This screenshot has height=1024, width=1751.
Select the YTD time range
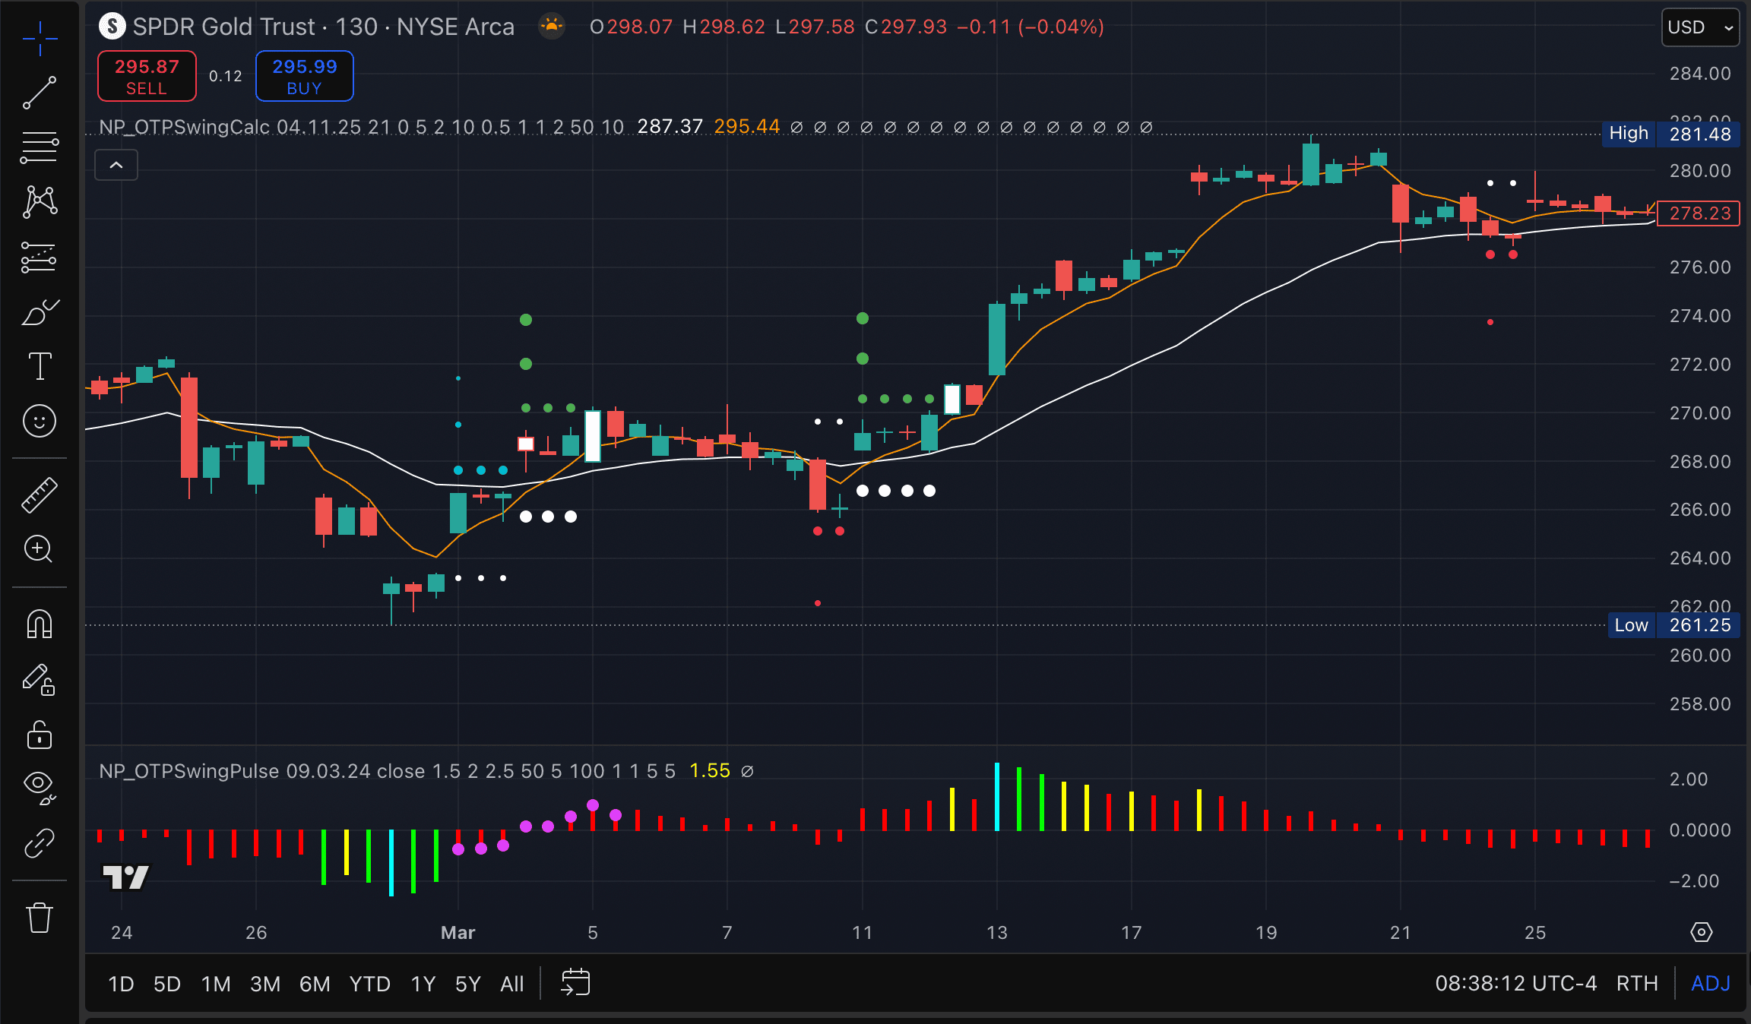(369, 984)
